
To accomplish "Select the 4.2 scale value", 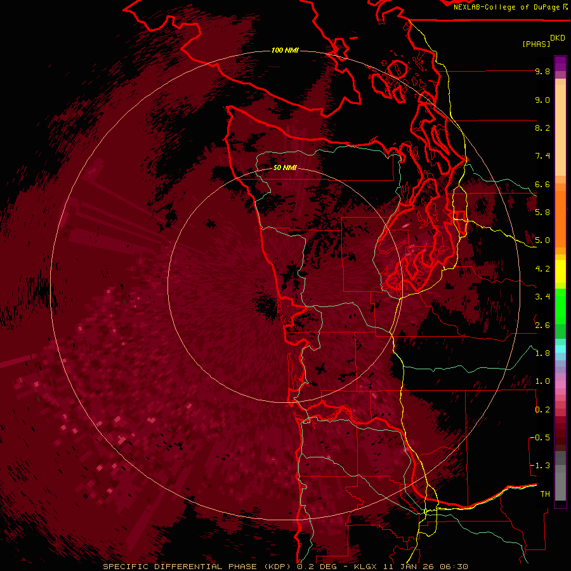I will tap(542, 269).
